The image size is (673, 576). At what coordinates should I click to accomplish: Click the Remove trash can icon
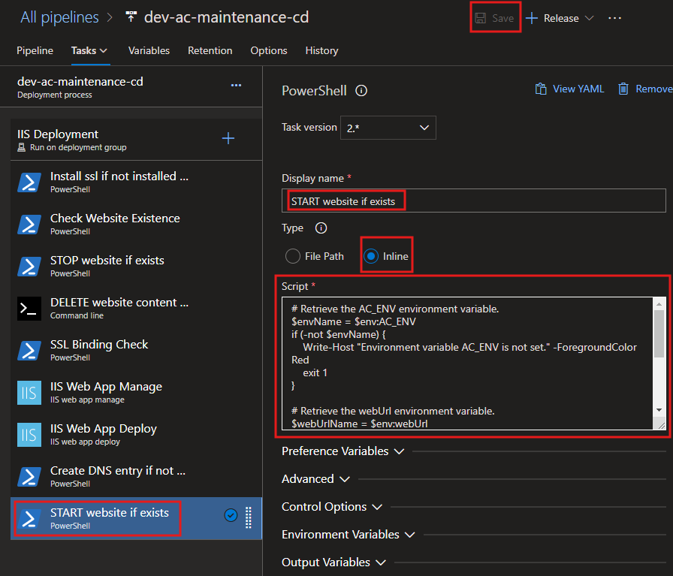tap(623, 89)
